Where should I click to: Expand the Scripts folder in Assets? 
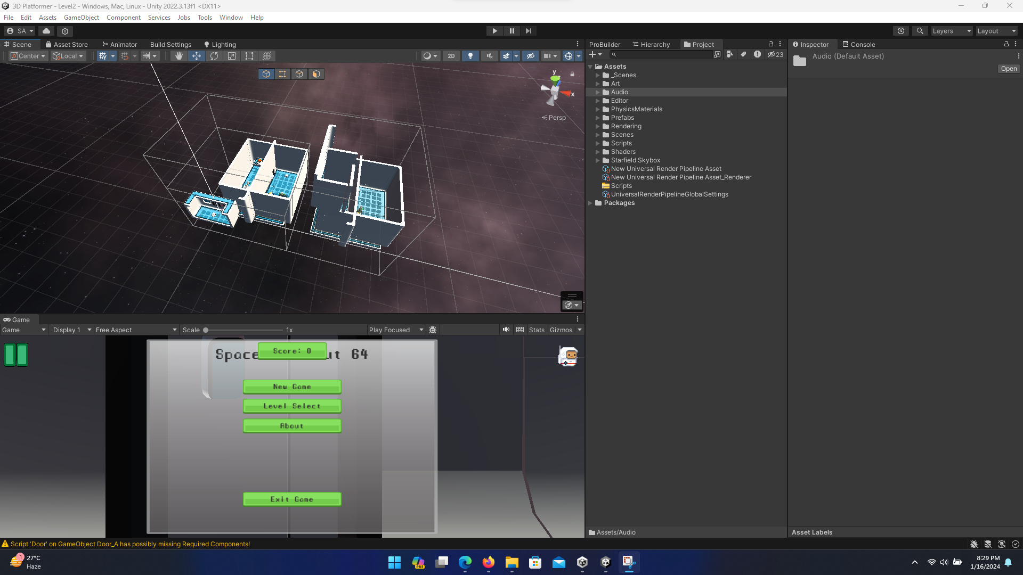pos(597,143)
